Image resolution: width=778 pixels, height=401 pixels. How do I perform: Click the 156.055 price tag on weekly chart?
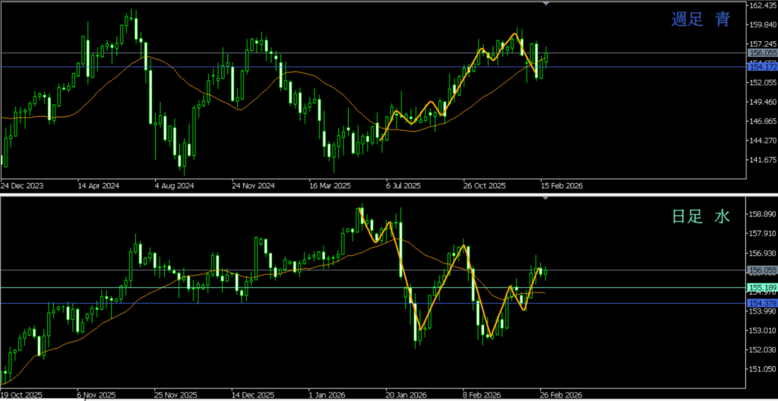(x=762, y=53)
